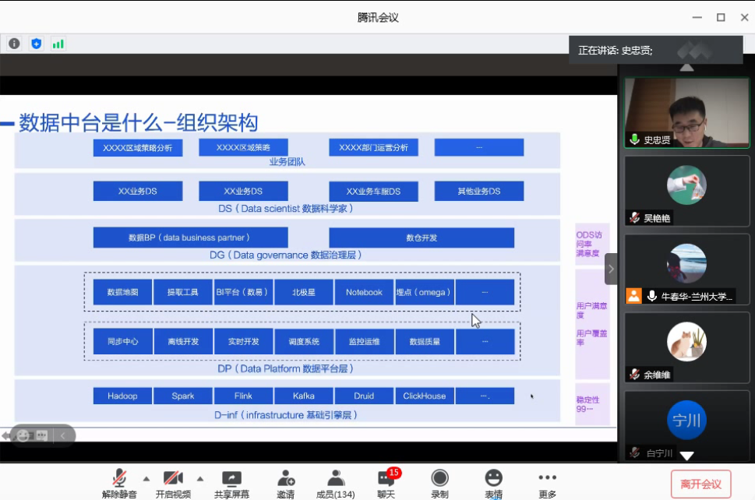Viewport: 755px width, 500px height.
Task: Select 吴艳艳's participant tile
Action: (686, 191)
